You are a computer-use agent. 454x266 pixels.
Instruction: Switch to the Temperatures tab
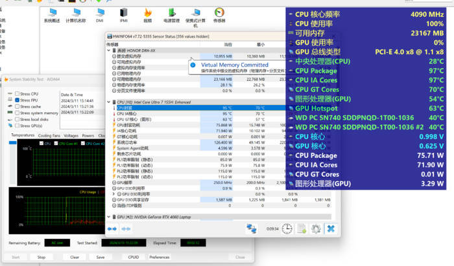(23, 135)
